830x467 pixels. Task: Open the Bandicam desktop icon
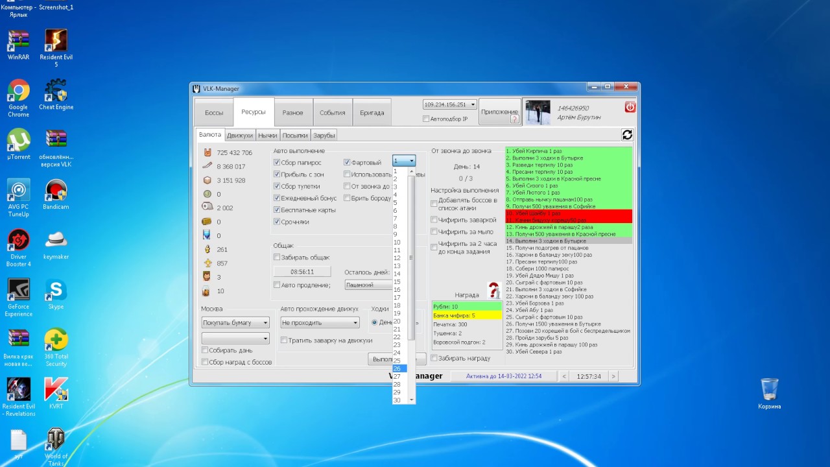[x=56, y=194]
